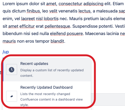125x110 pixels.
Task: Click the word 'Mauris' after 'nec.'
Action: click(76, 19)
